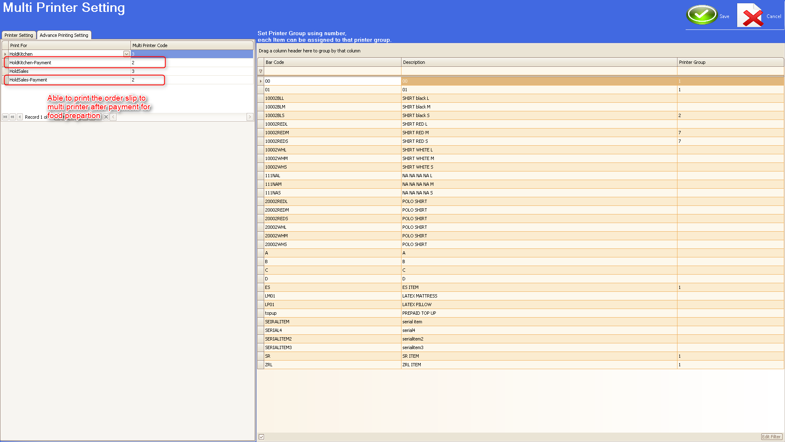Screen dimensions: 785x442
Task: Click cancel edit X in record navigator
Action: tap(106, 117)
